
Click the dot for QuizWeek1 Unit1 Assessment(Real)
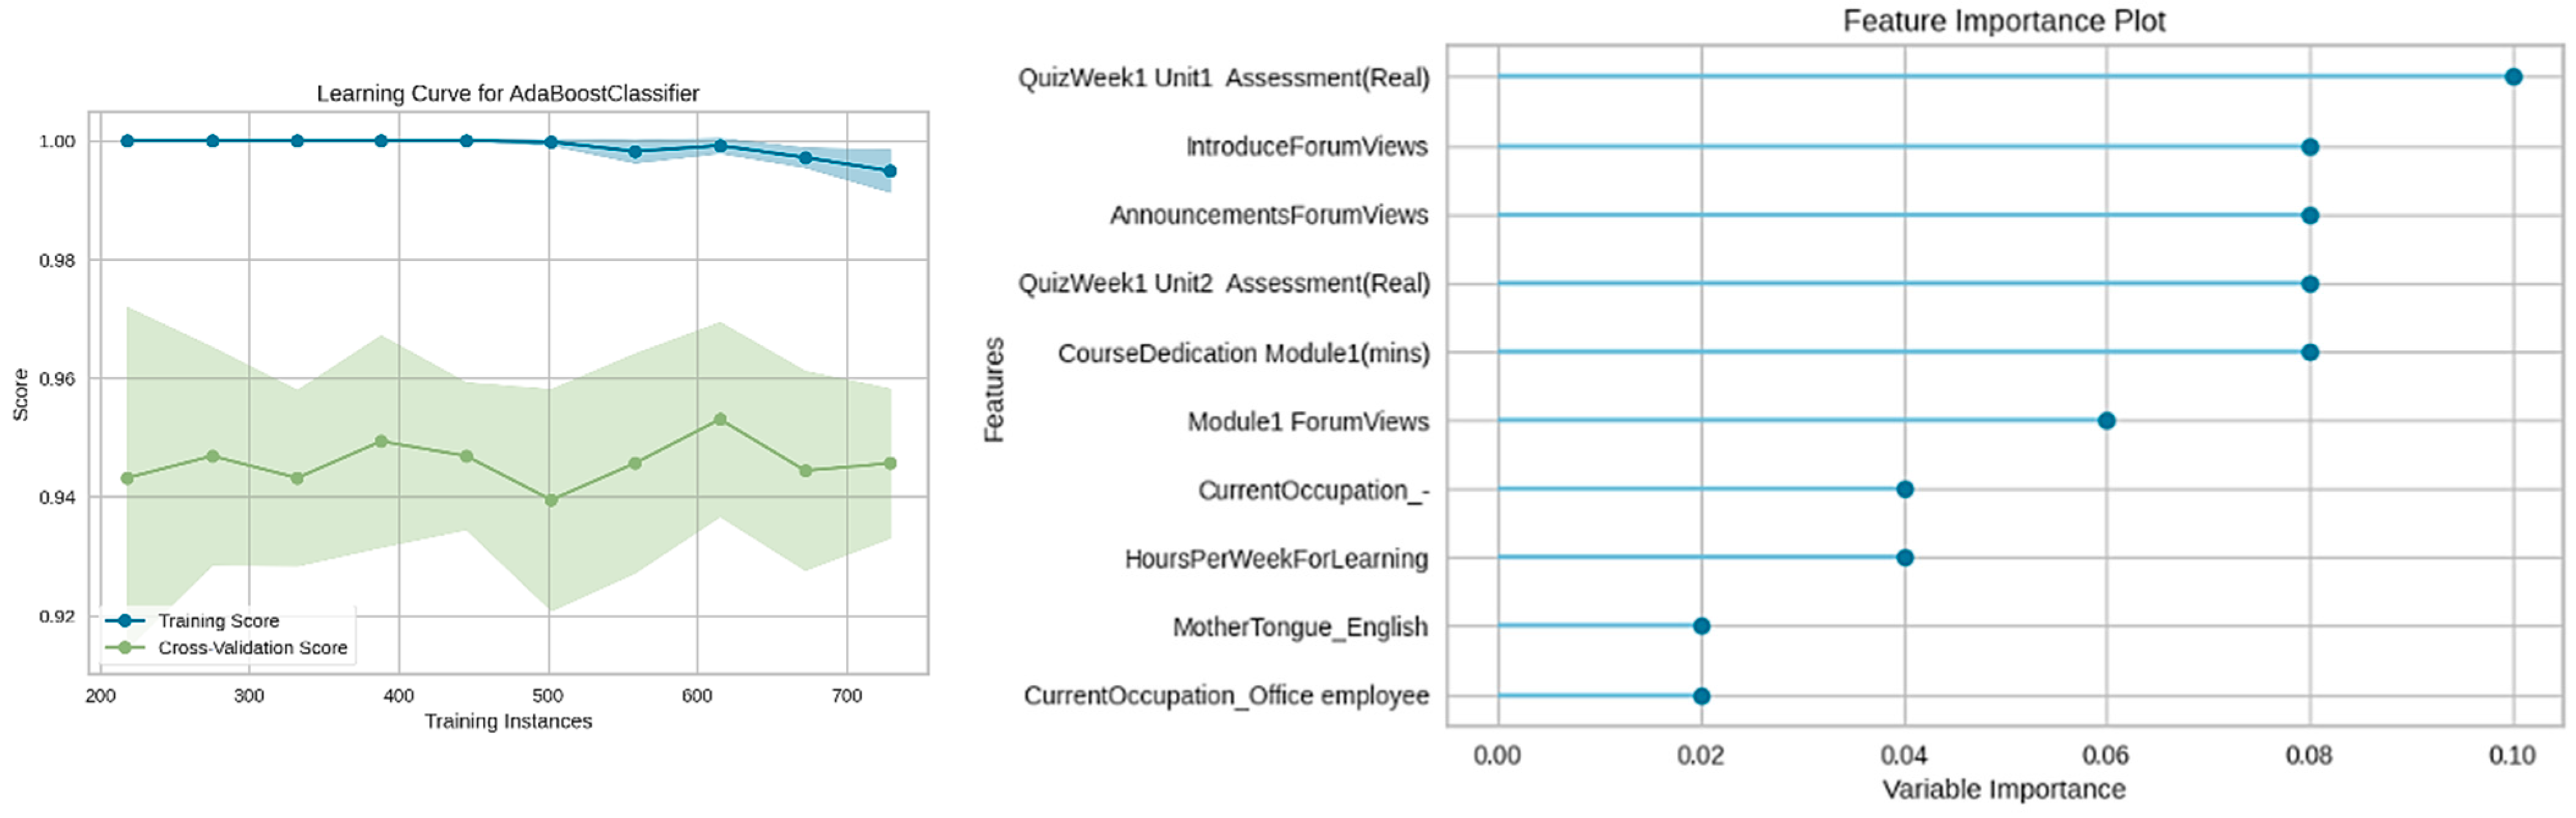point(2513,77)
